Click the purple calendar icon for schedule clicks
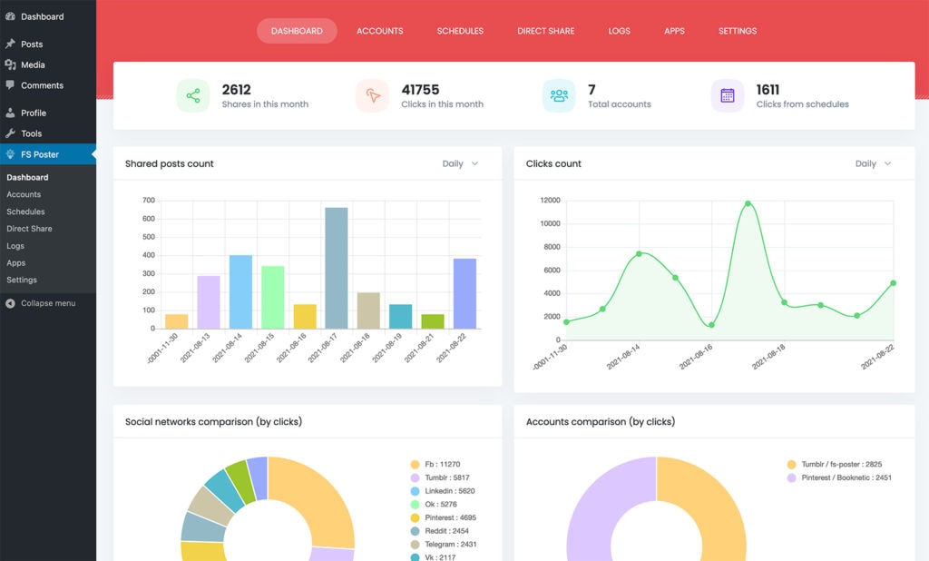929x561 pixels. coord(728,95)
